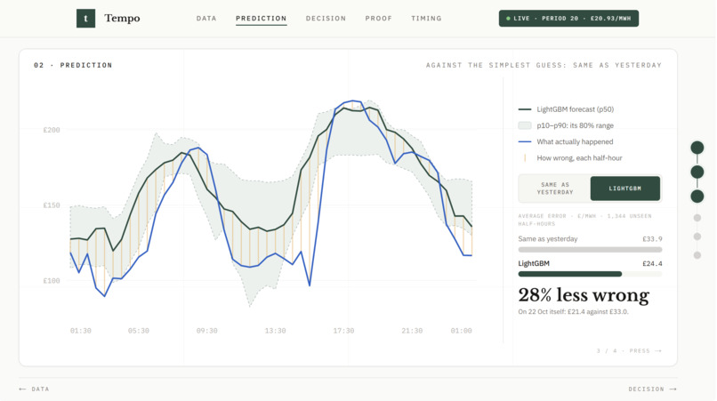Click the '£33.9' error value

[x=653, y=238]
